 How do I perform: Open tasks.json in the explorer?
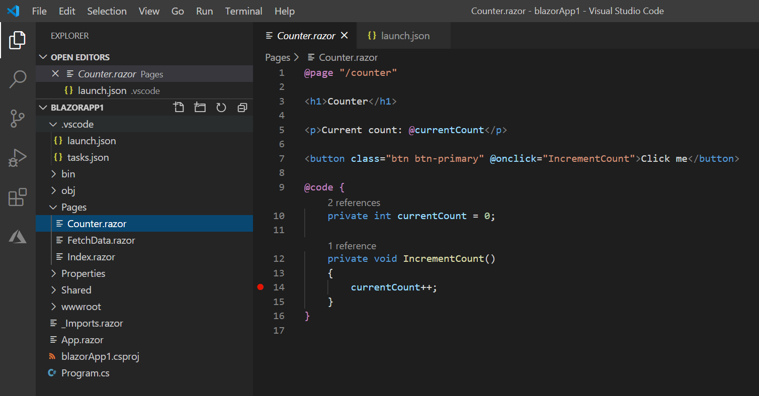(88, 157)
